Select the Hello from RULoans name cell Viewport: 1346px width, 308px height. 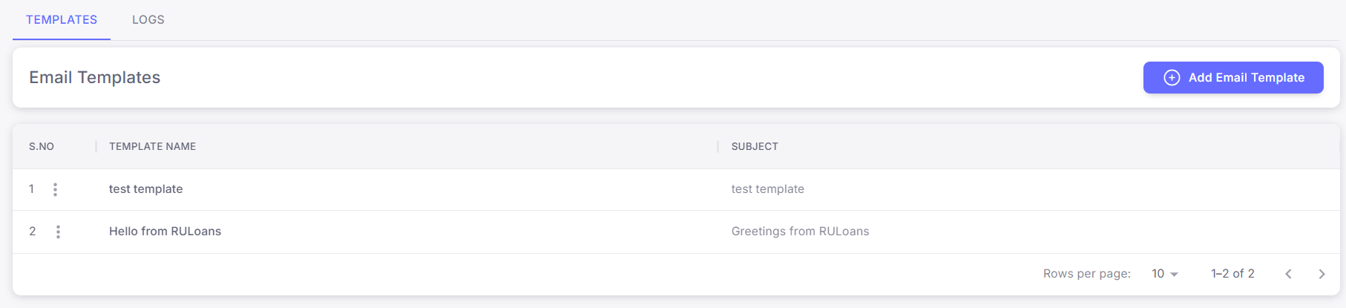[x=165, y=232]
